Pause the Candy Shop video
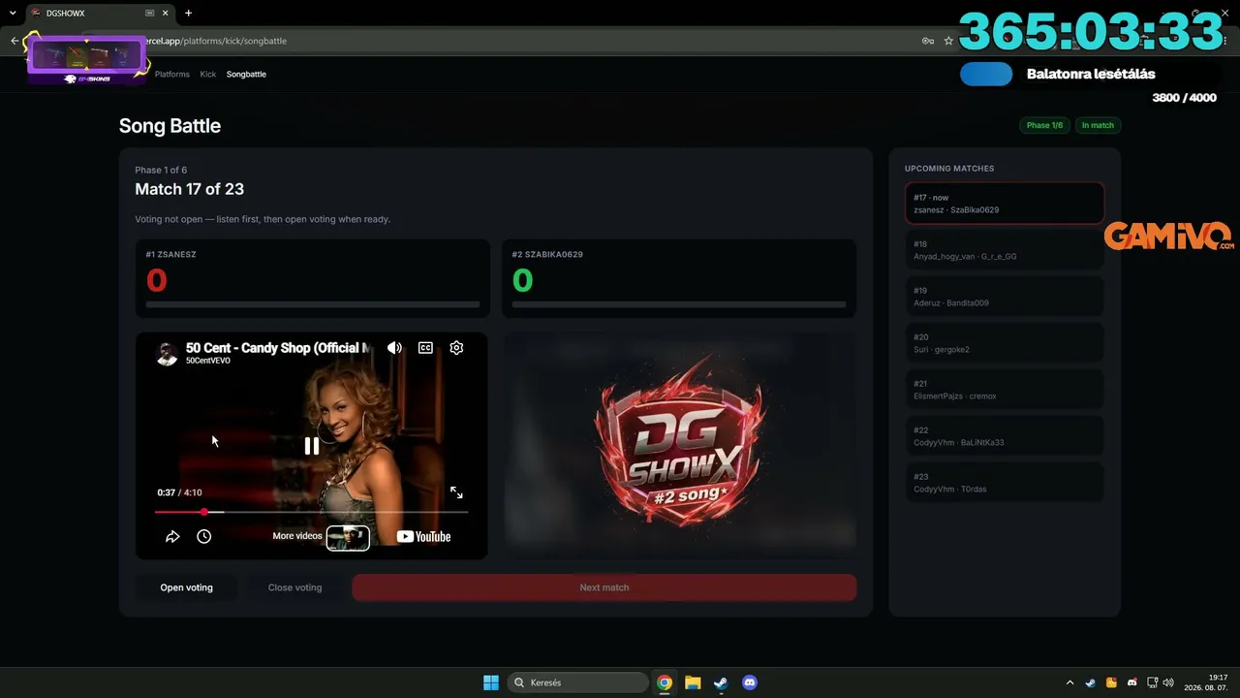Image resolution: width=1240 pixels, height=698 pixels. point(312,446)
